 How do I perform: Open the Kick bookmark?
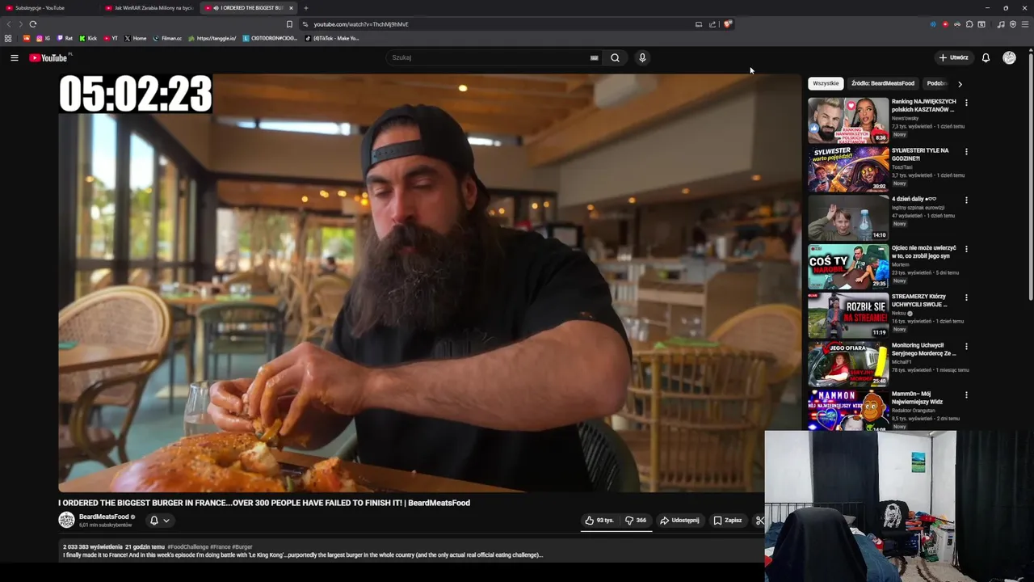(x=88, y=38)
